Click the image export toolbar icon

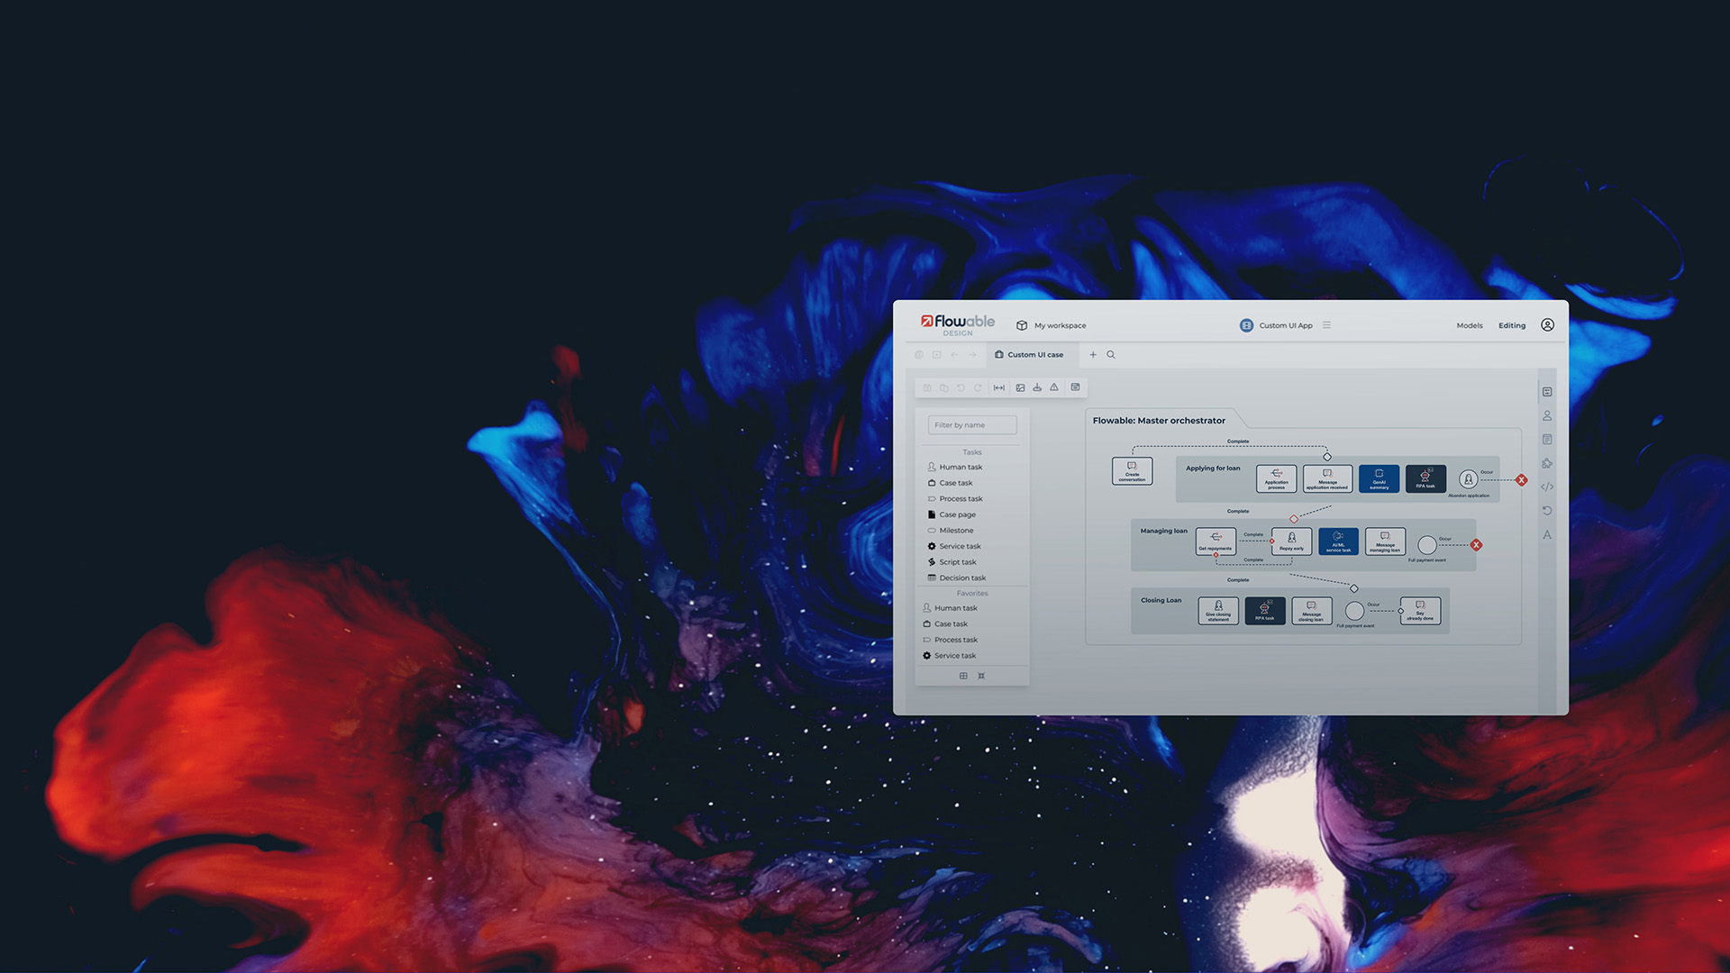pyautogui.click(x=1020, y=387)
